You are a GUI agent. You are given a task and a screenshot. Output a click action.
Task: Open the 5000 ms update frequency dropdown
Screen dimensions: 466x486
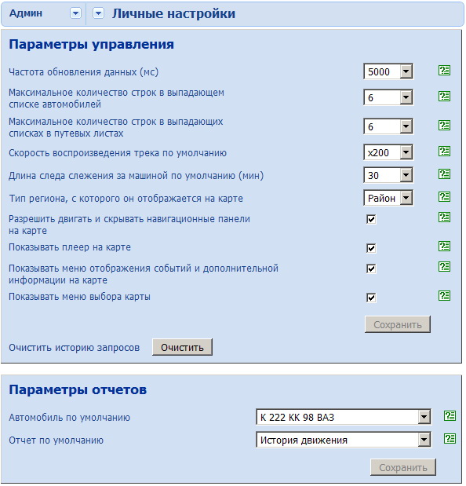tap(388, 71)
